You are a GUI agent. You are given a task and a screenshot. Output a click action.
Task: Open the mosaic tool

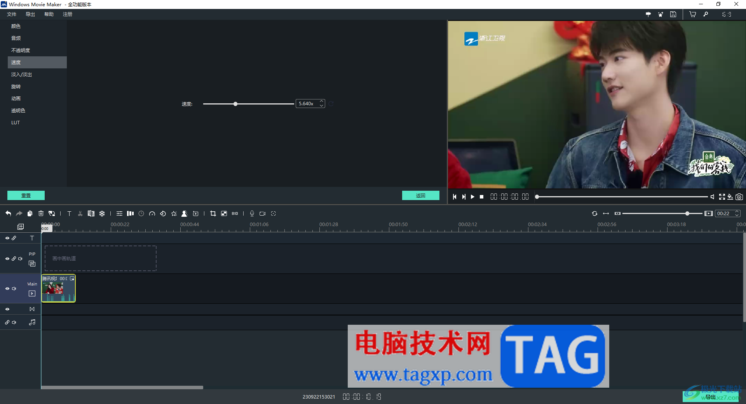coord(224,213)
